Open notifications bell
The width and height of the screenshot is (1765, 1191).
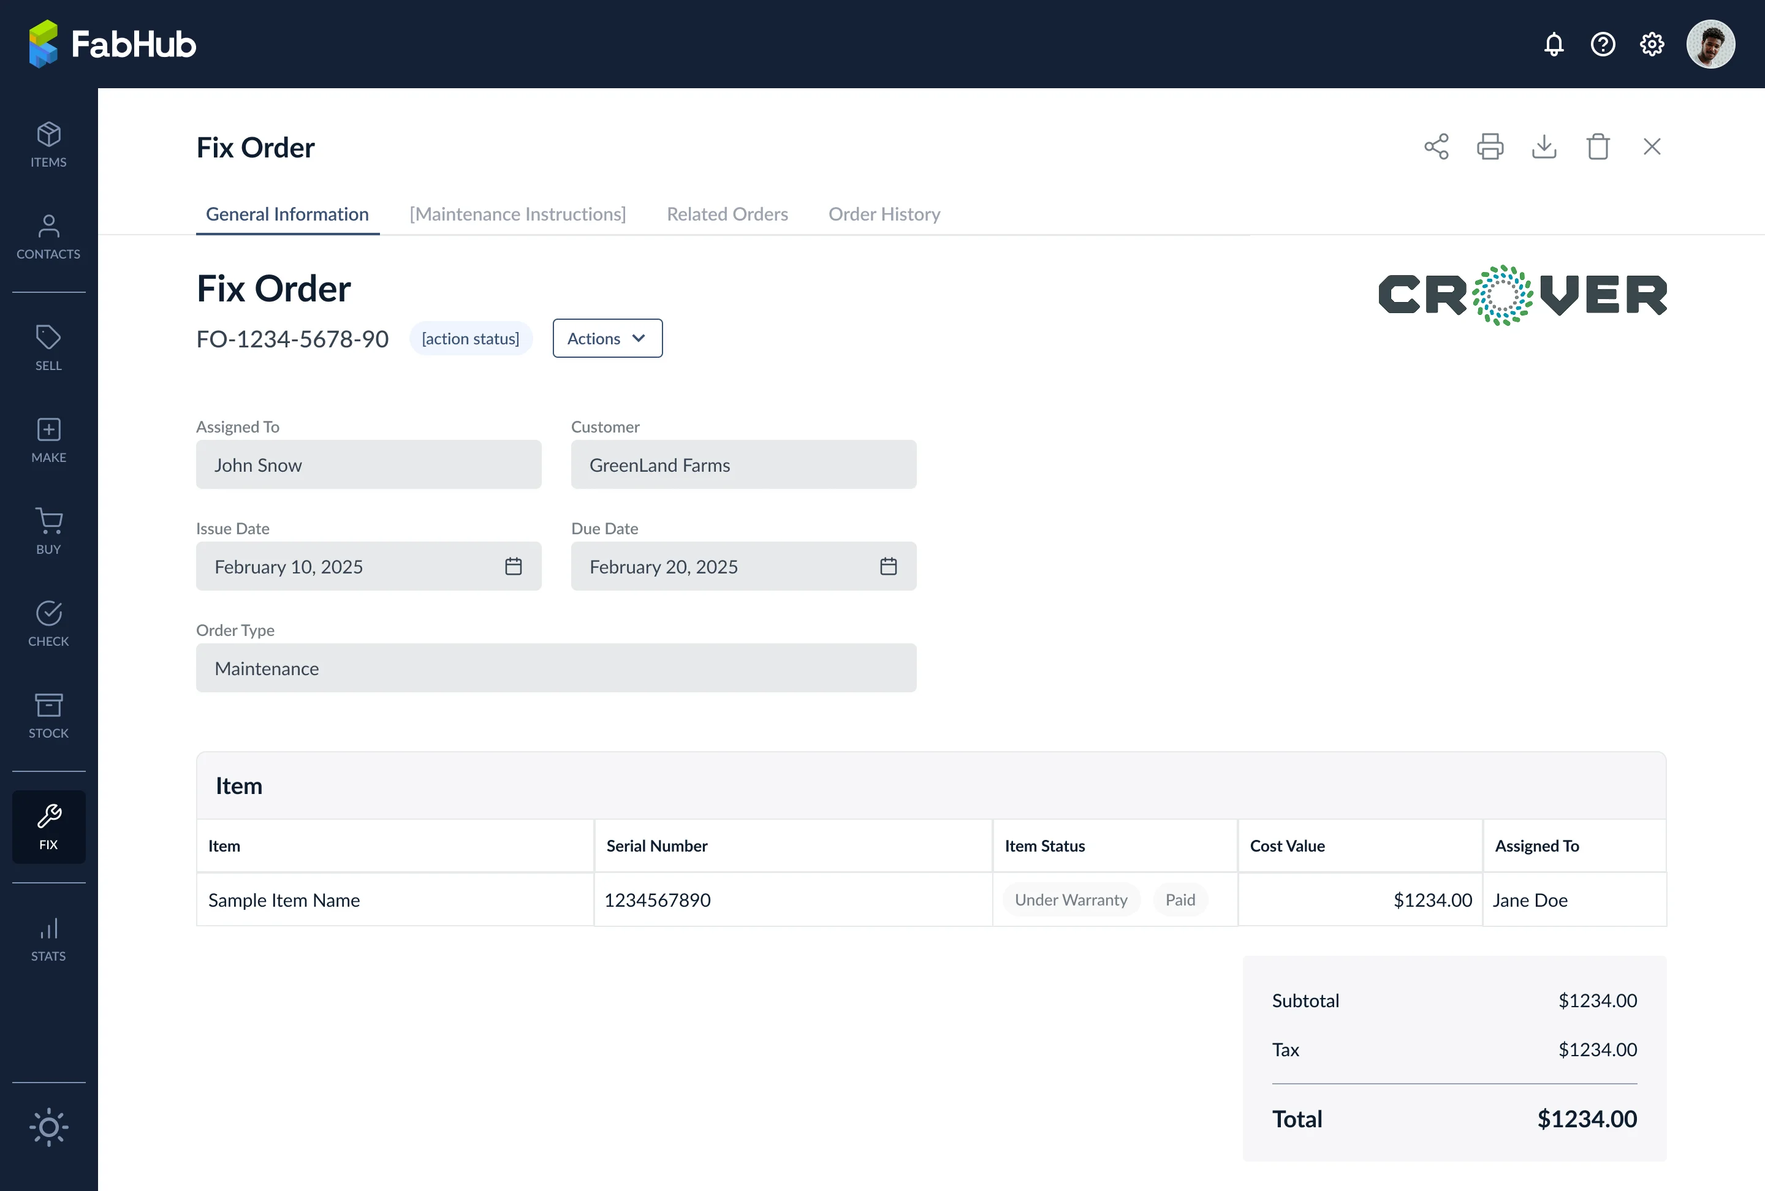1554,44
